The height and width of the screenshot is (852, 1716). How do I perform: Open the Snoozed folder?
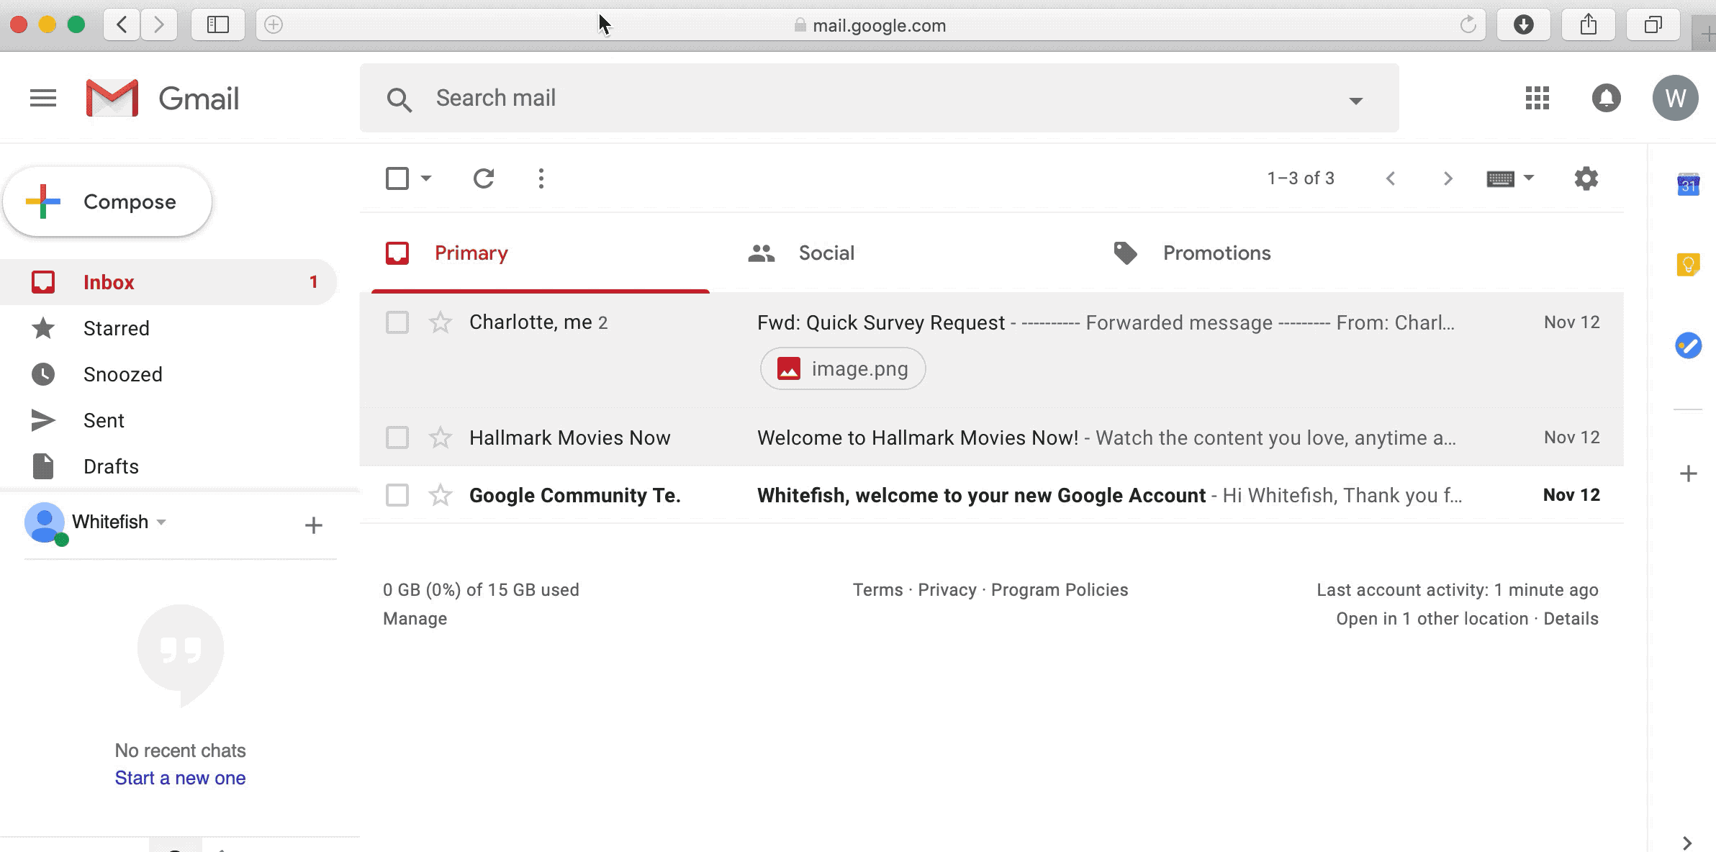[x=168, y=374]
